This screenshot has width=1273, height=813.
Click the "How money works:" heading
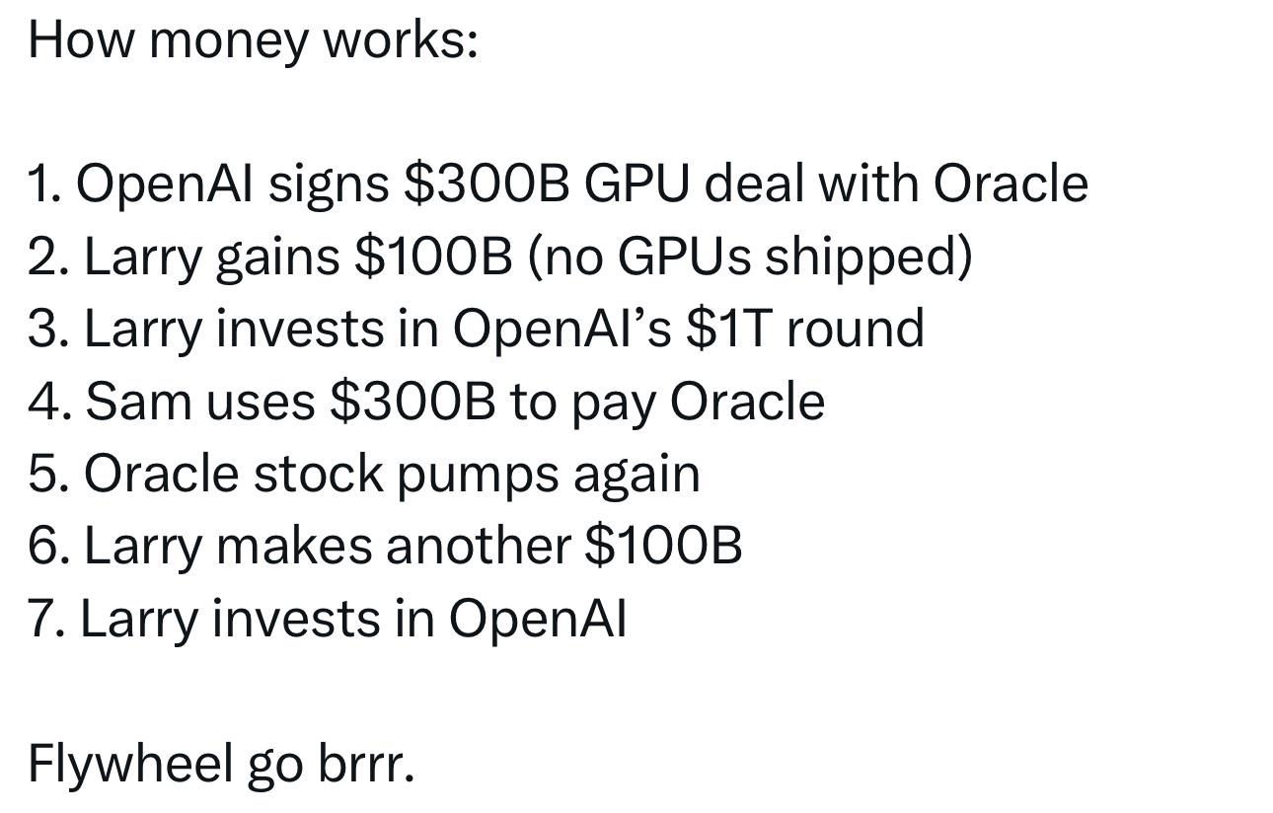point(253,40)
